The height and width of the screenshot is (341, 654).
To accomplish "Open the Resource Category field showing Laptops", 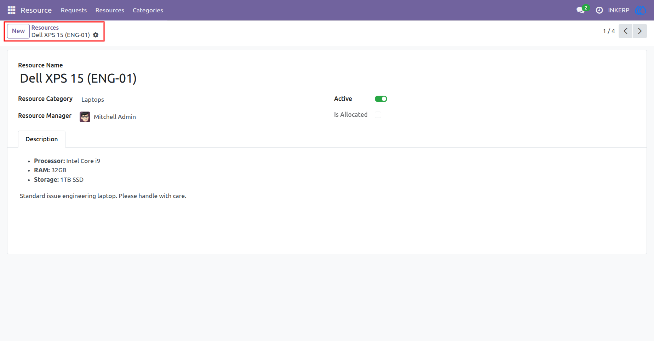I will point(93,100).
